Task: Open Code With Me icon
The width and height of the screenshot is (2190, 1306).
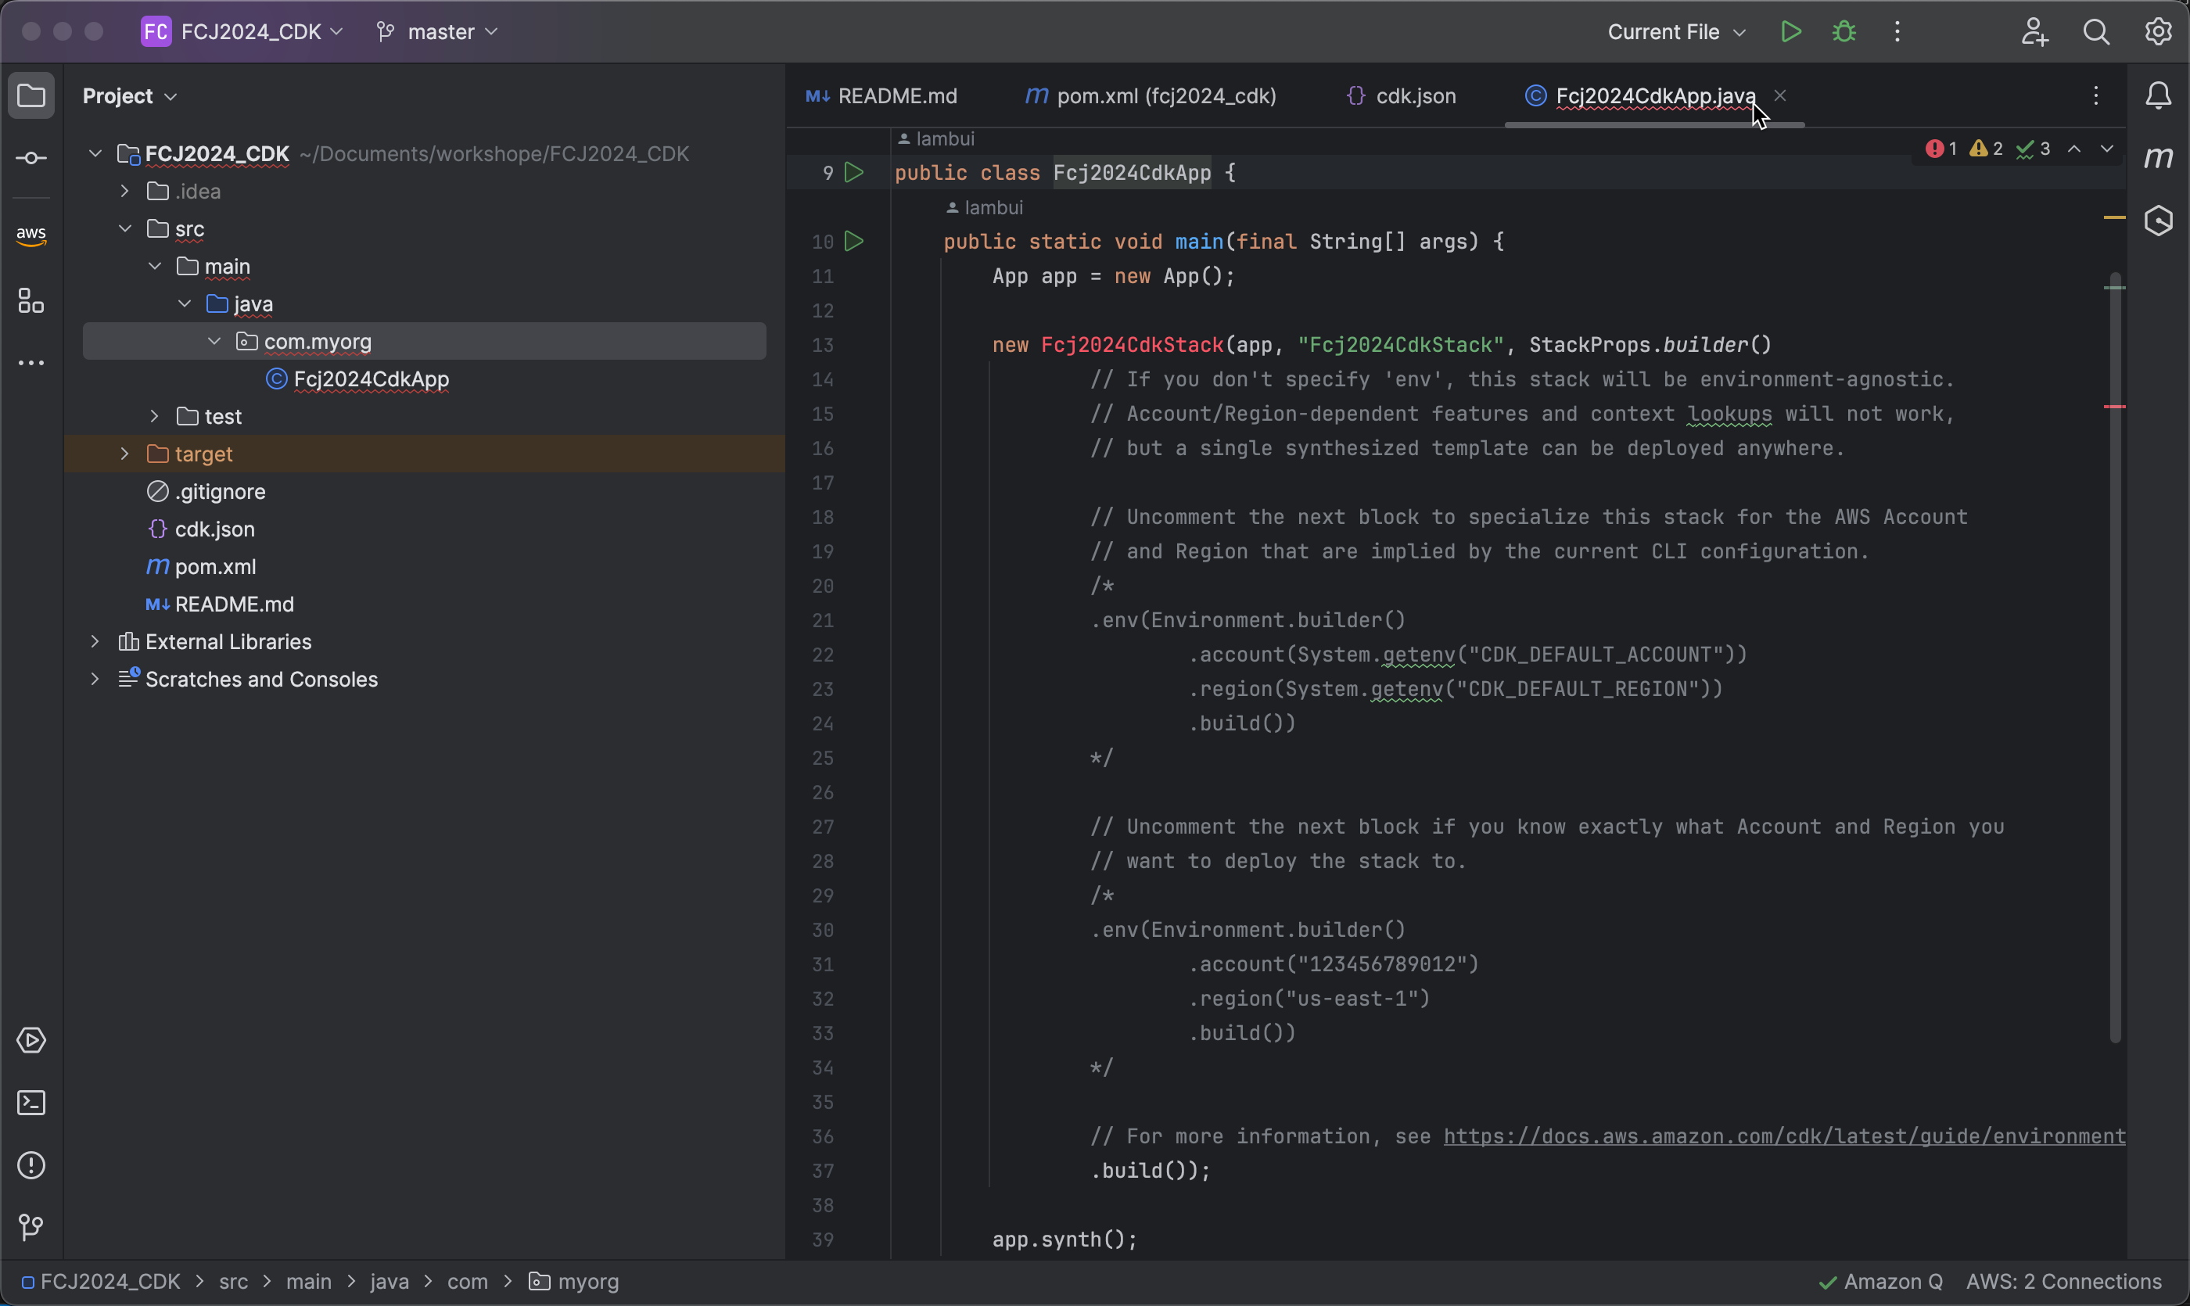Action: click(x=2034, y=32)
